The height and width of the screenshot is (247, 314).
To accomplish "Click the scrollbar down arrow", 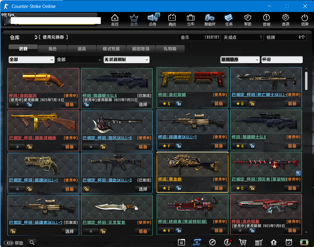I will coord(306,232).
